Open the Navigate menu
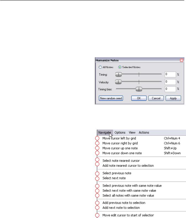This screenshot has height=218, width=186. click(105, 133)
